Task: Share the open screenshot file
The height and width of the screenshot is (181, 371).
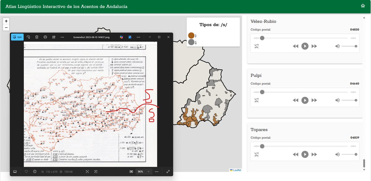Action: tap(53, 37)
